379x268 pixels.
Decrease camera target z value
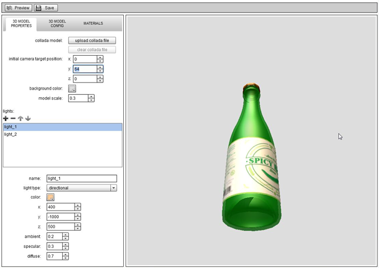point(100,81)
